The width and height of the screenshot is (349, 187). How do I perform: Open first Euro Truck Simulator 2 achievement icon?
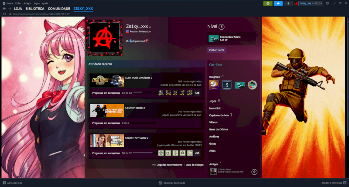click(x=161, y=93)
